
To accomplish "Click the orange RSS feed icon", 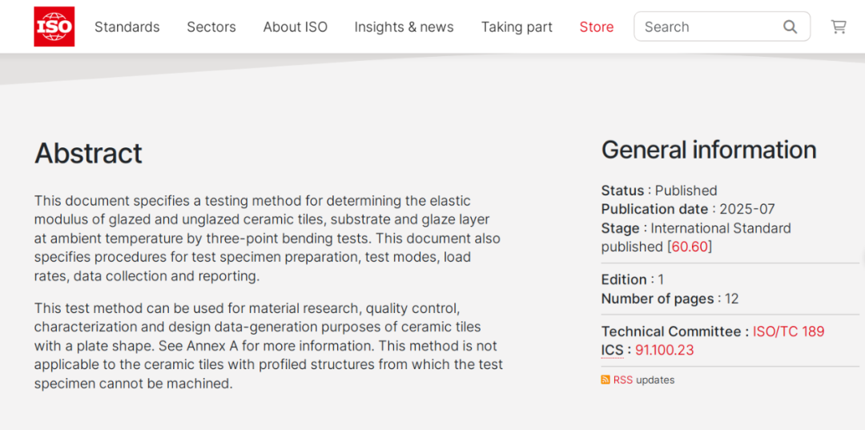I will click(605, 380).
